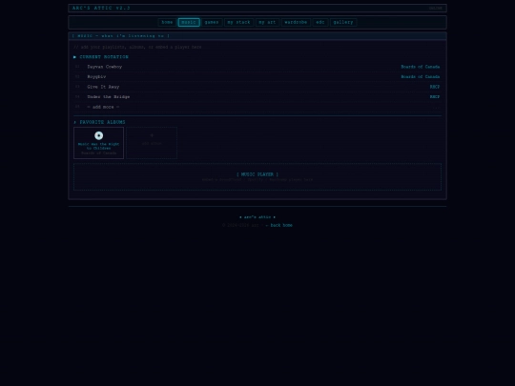515x386 pixels.
Task: Click the Arc's Attic v2.3 site title
Action: tap(101, 8)
